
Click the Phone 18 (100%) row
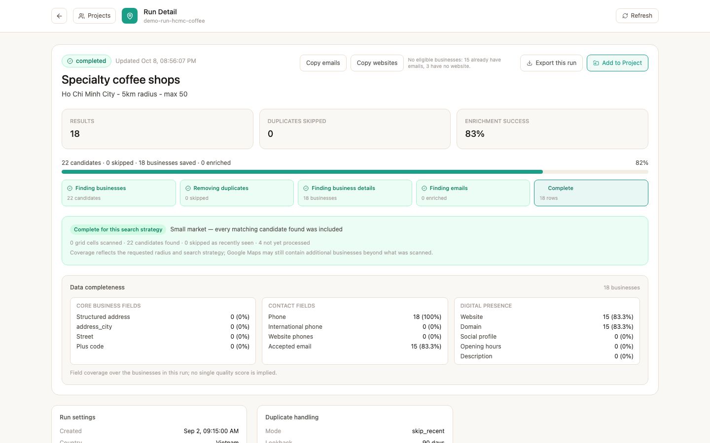pos(355,317)
